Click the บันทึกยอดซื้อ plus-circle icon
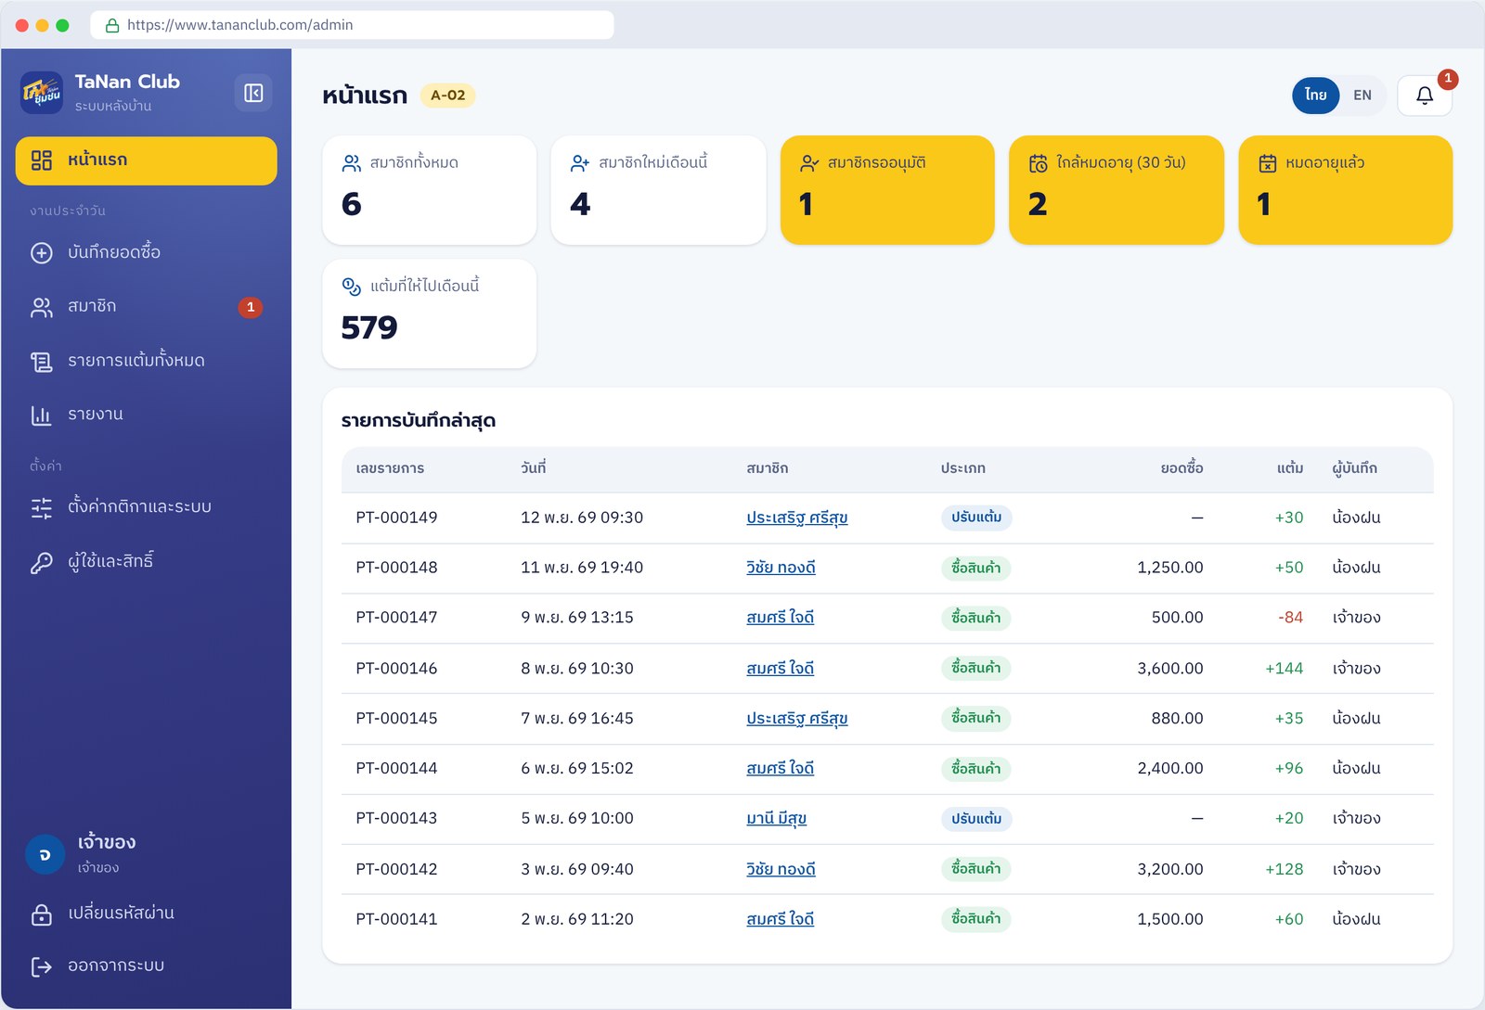The width and height of the screenshot is (1485, 1010). [x=42, y=252]
